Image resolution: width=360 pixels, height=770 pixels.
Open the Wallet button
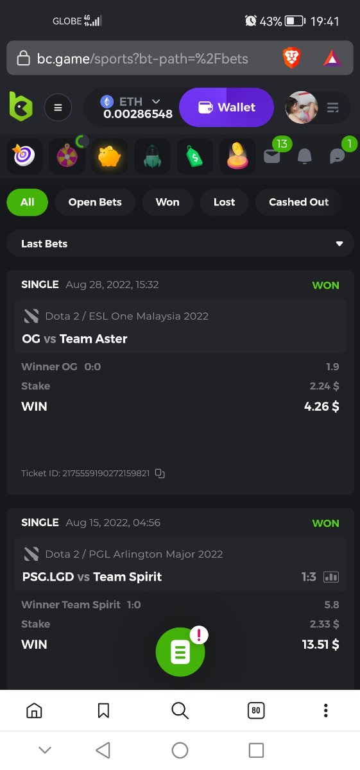pos(227,107)
